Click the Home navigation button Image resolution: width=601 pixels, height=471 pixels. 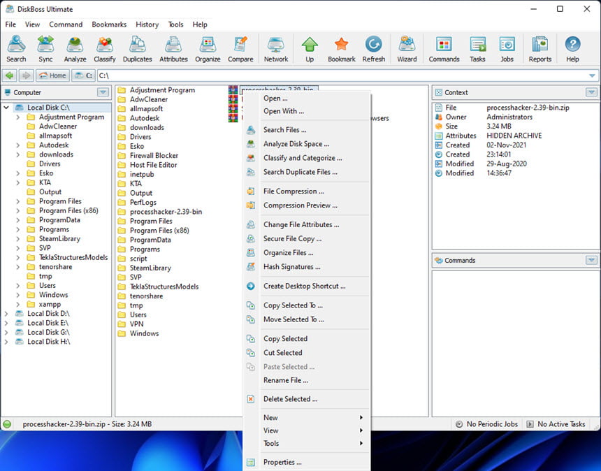[53, 75]
